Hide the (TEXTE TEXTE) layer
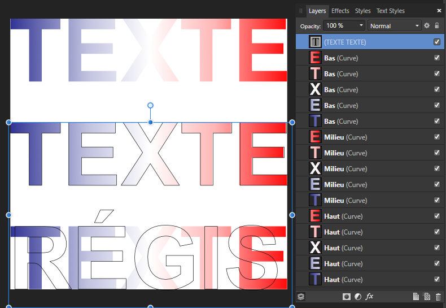 point(437,42)
